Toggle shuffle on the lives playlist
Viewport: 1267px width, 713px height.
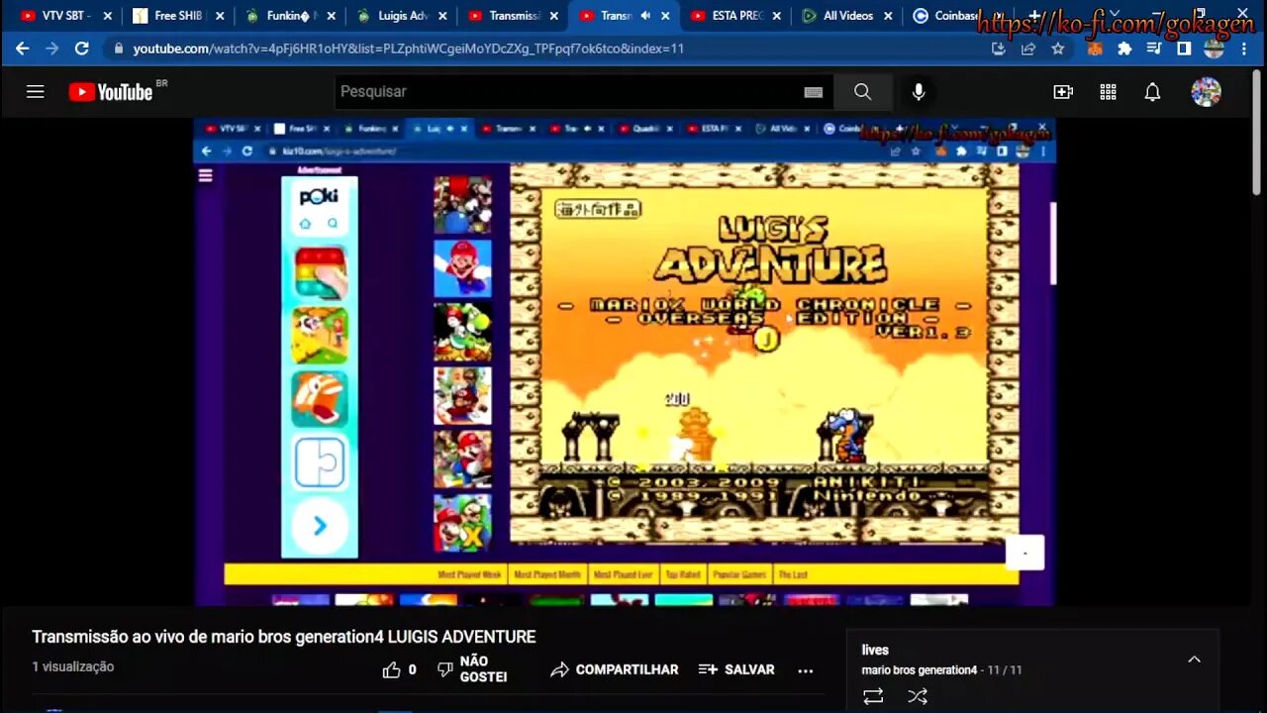click(918, 697)
